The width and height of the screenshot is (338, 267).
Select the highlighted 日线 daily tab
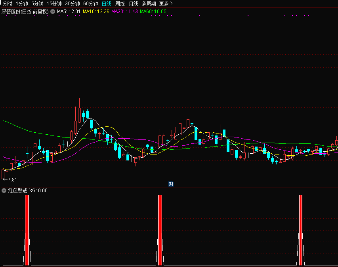(x=107, y=4)
